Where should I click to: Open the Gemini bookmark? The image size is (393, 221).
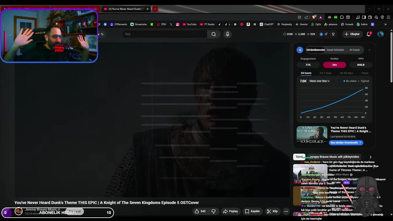pos(302,24)
